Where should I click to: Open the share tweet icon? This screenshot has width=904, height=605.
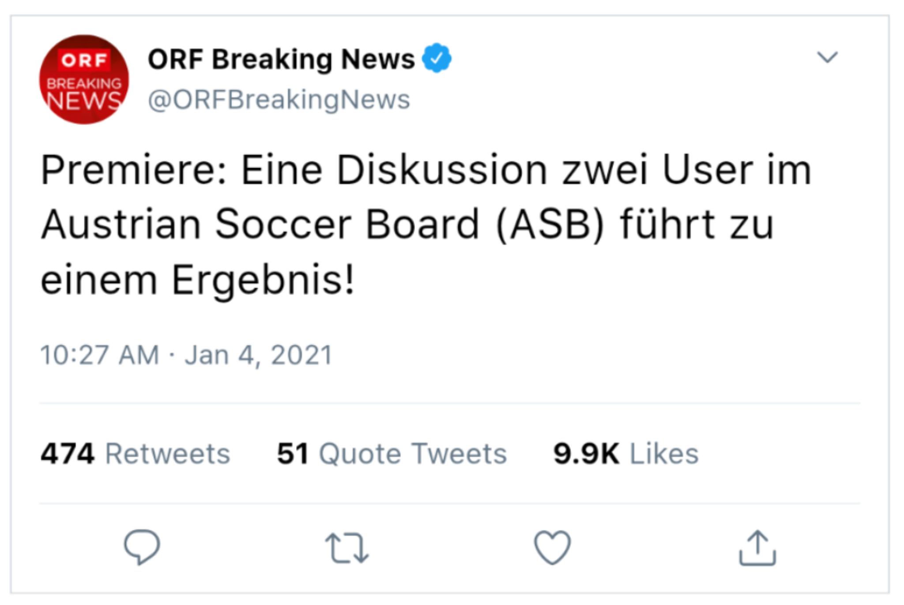(x=757, y=548)
